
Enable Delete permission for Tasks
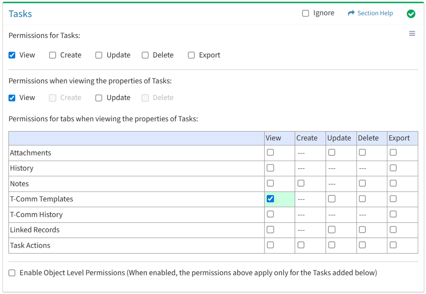pyautogui.click(x=145, y=55)
